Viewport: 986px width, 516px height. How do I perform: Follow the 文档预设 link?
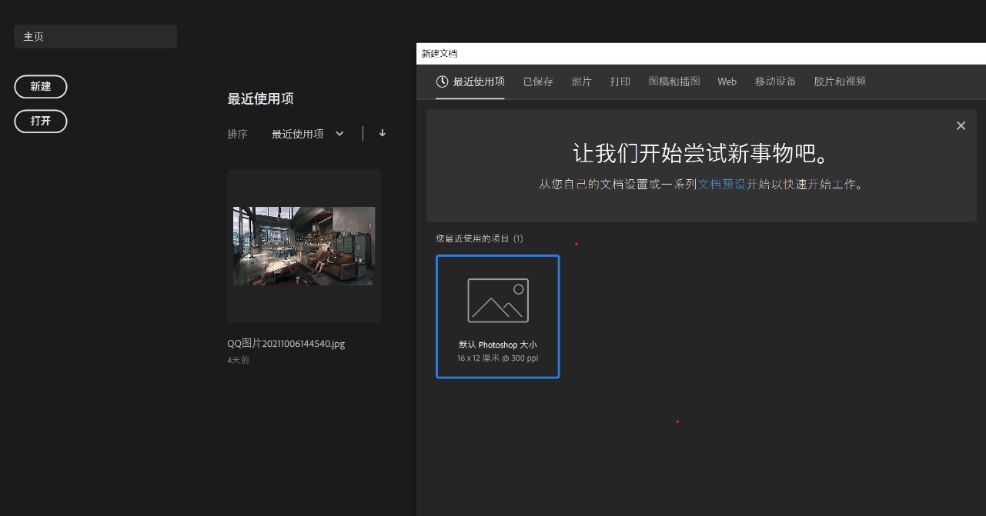(722, 185)
